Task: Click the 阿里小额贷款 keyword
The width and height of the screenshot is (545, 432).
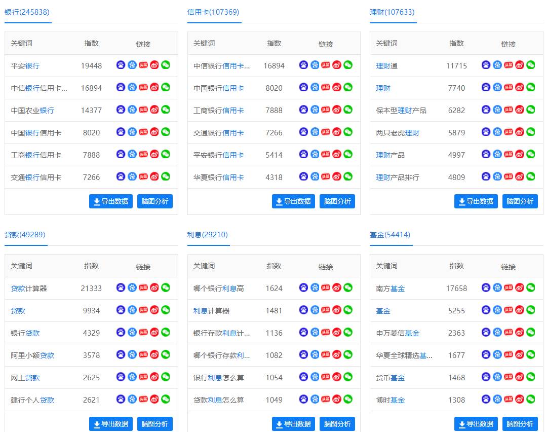Action: (x=32, y=355)
